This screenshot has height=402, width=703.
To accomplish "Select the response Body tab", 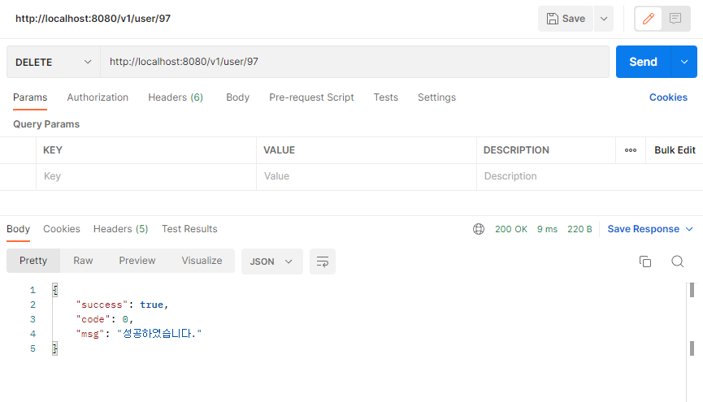I will click(x=19, y=229).
